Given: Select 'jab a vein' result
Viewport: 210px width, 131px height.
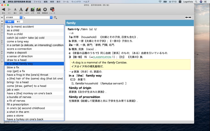Looking at the screenshot, I should pyautogui.click(x=34, y=90).
